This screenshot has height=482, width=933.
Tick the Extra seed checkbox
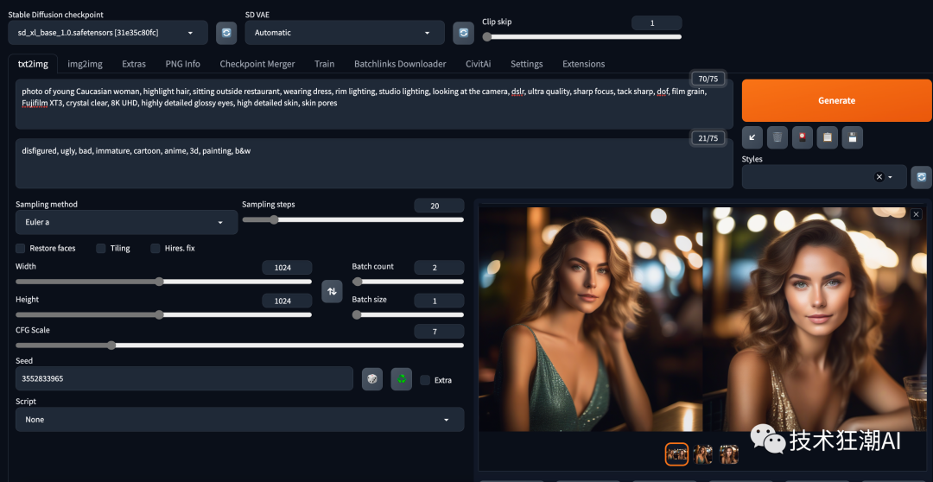(425, 380)
